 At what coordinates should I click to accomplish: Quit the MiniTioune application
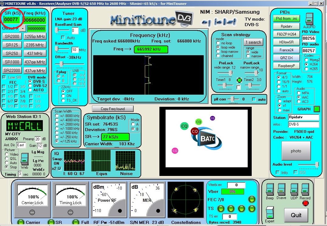click(x=296, y=215)
